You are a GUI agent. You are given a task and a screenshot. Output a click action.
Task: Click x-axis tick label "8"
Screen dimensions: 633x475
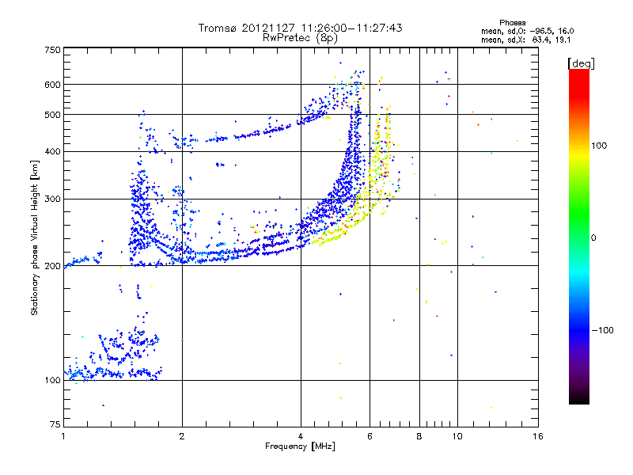419,436
